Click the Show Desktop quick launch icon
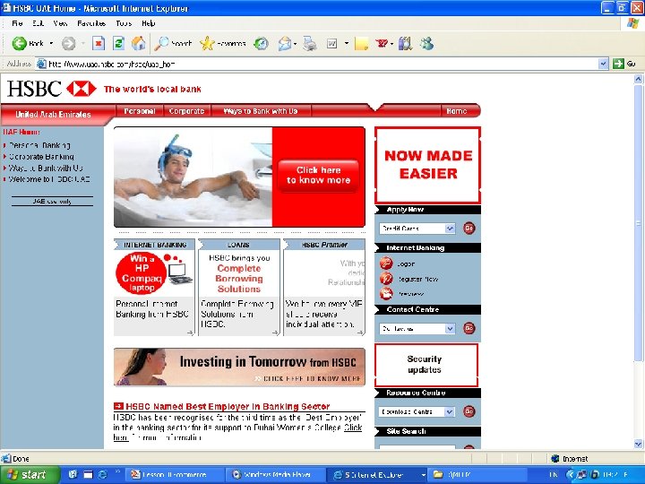645x484 pixels. [x=88, y=474]
